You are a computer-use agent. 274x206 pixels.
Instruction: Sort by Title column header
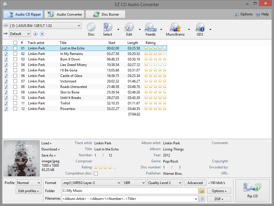coord(80,43)
